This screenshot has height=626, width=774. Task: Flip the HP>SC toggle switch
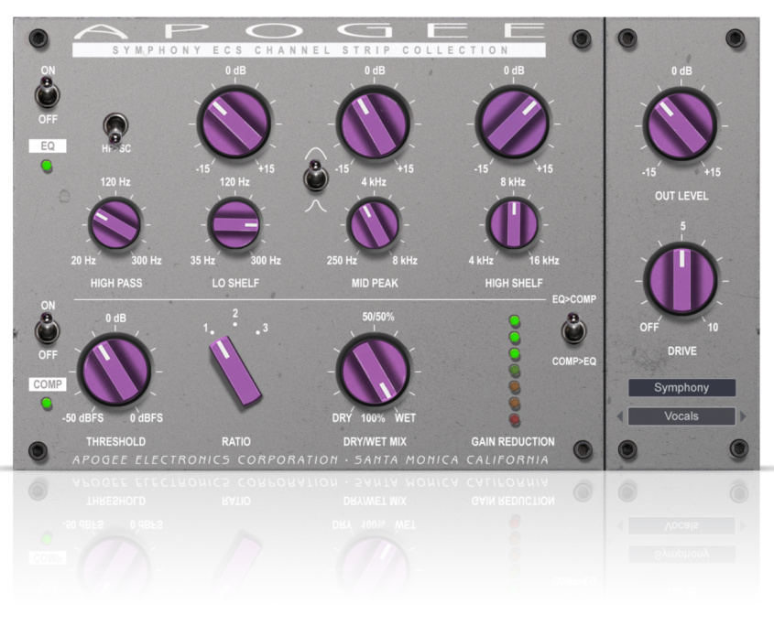115,129
